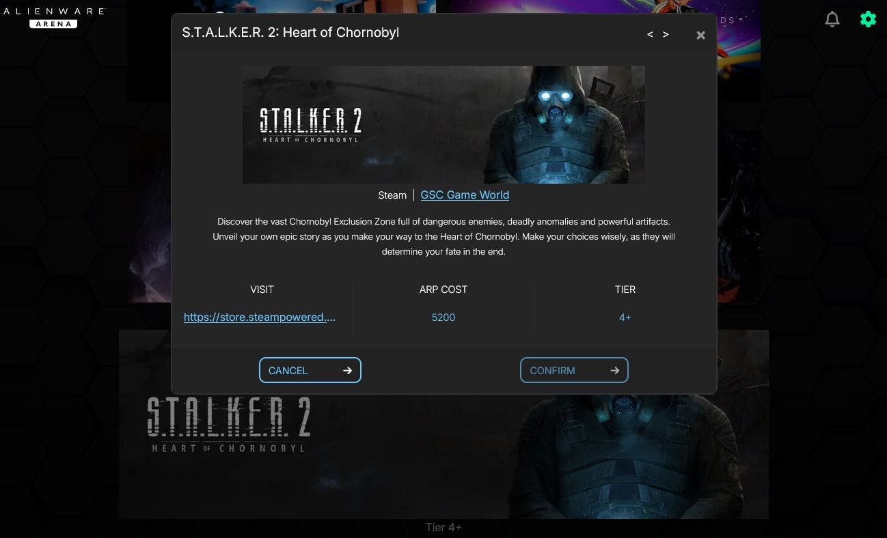
Task: Click the Tier 4+ label below the tile
Action: [443, 527]
